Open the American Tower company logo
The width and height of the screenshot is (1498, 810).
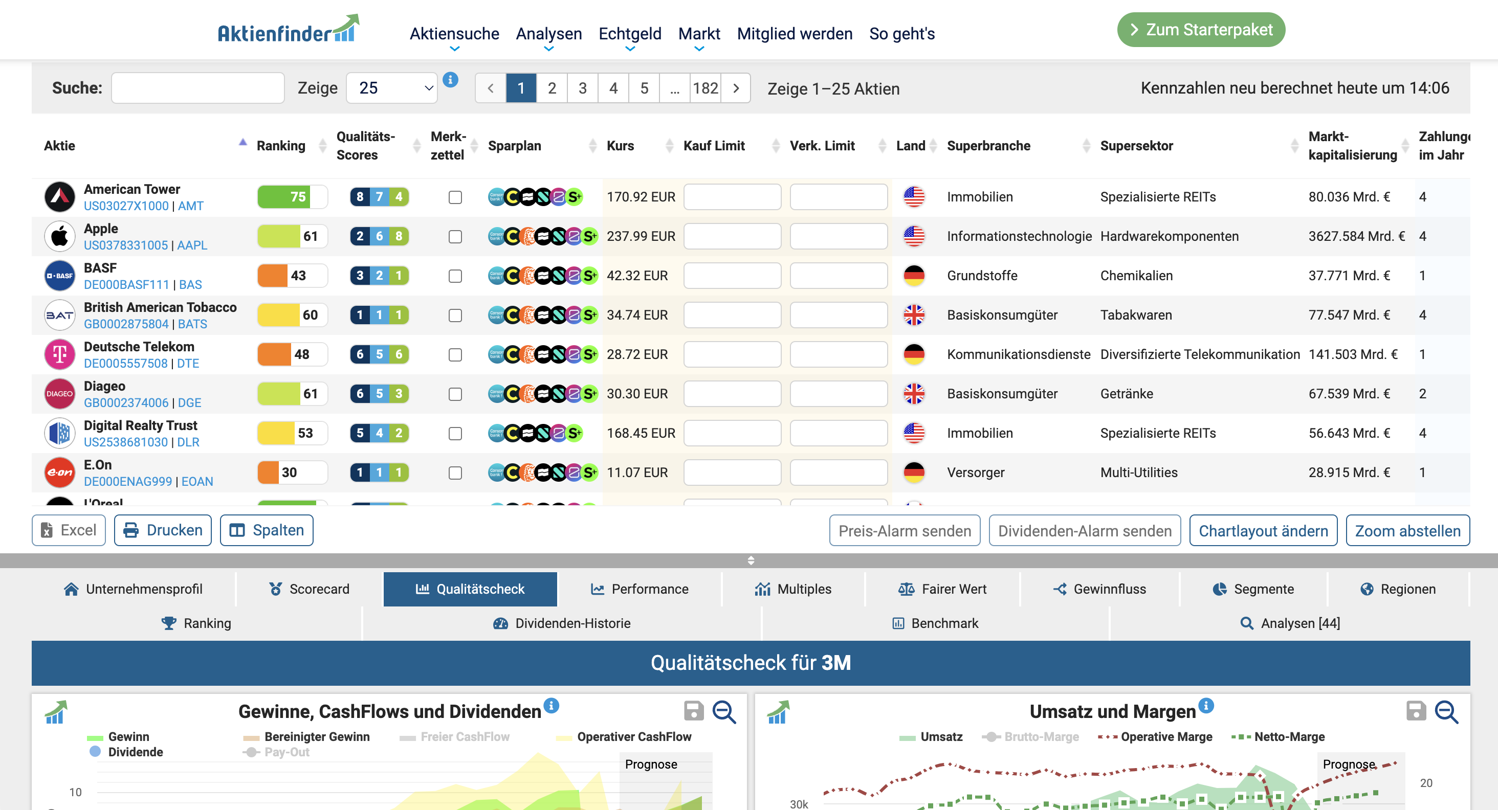coord(60,197)
